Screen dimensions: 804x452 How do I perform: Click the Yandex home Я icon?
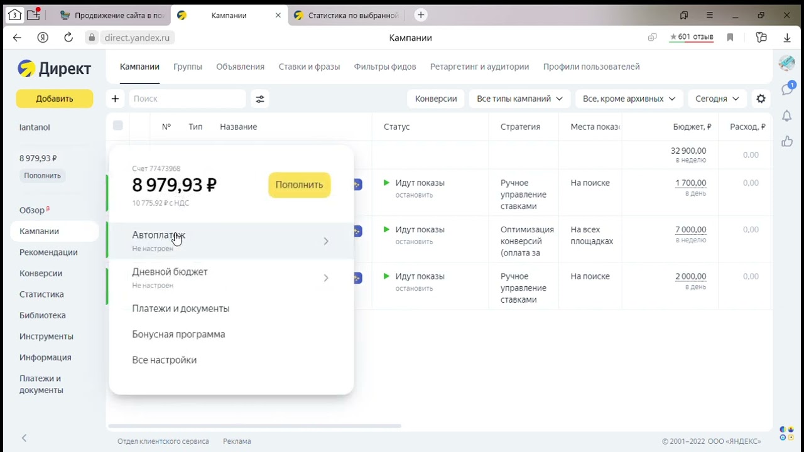pos(43,38)
